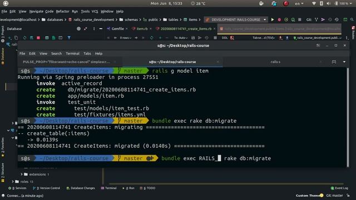Screen dimensions: 356x200
Task: Open the Event Log
Action: point(339,188)
